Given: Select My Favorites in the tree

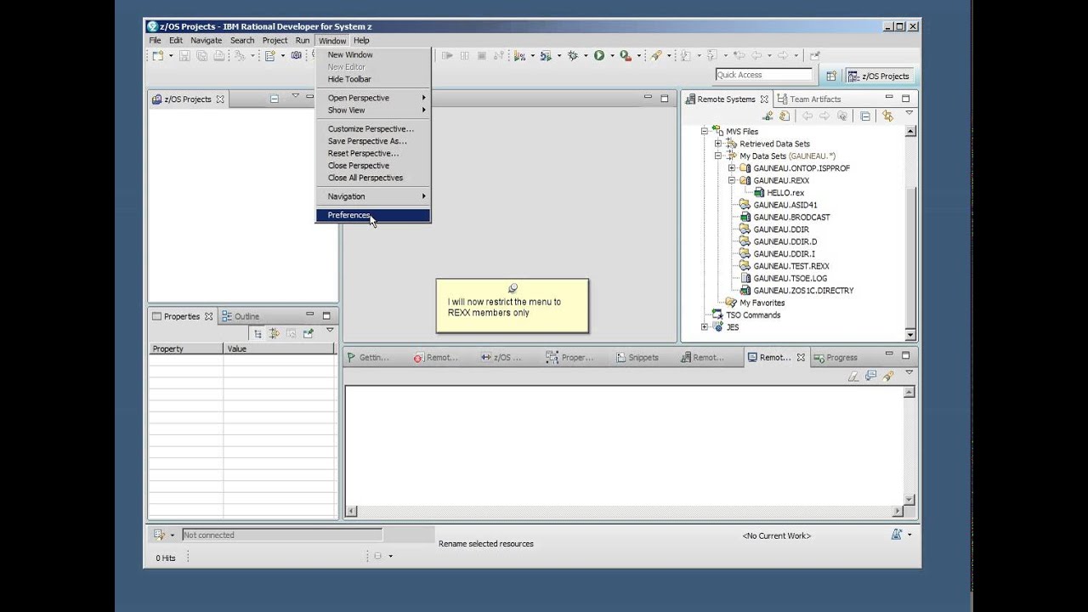Looking at the screenshot, I should pyautogui.click(x=762, y=303).
